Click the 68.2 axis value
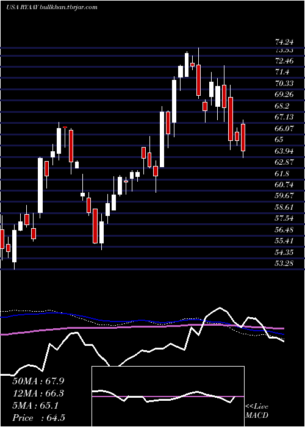The width and height of the screenshot is (305, 427). pos(282,106)
